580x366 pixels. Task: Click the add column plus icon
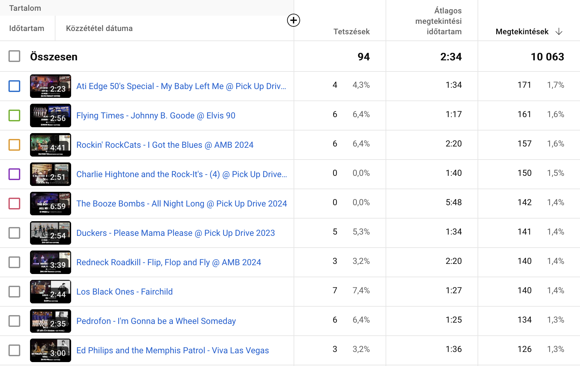pos(293,21)
